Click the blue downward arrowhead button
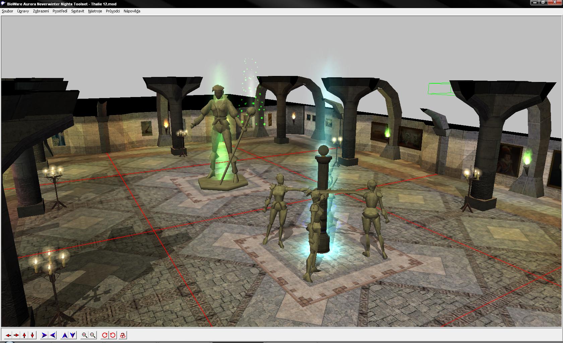Image resolution: width=563 pixels, height=343 pixels. click(x=73, y=335)
